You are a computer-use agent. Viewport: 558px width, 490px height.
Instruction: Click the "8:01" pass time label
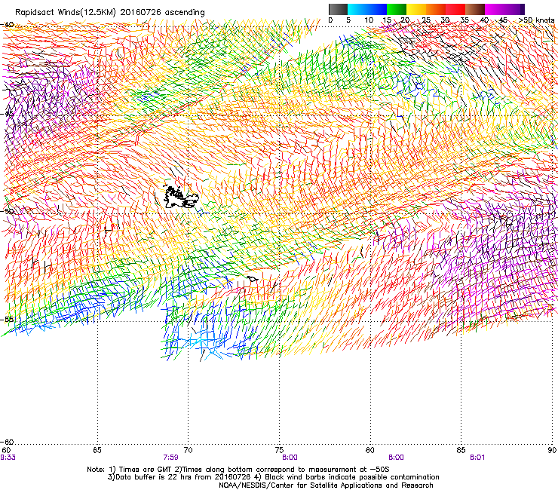point(477,458)
